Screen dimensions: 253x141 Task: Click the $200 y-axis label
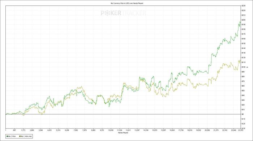tap(243, 20)
